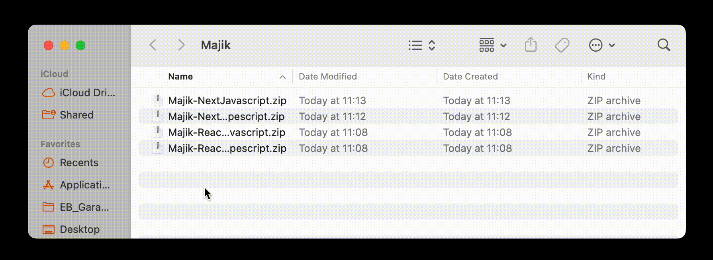Expand the Group By dropdown

coord(493,45)
